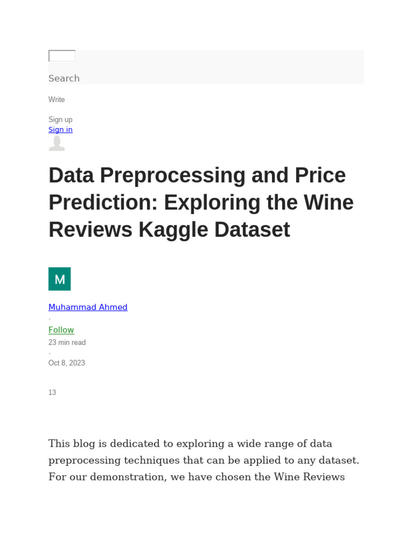Image resolution: width=412 pixels, height=549 pixels.
Task: Click the green M author avatar
Action: click(x=60, y=279)
